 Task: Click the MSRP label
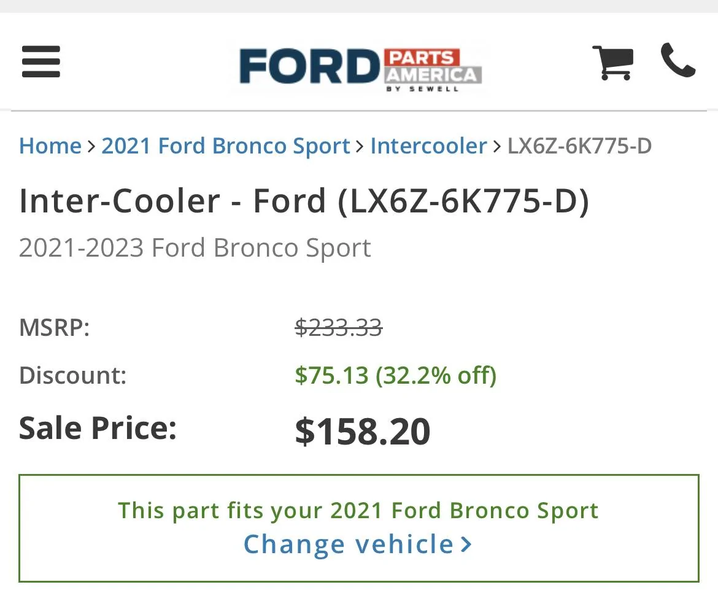(55, 327)
